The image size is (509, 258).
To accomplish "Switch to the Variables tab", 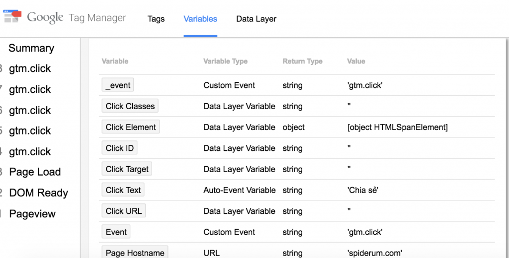I will [200, 19].
